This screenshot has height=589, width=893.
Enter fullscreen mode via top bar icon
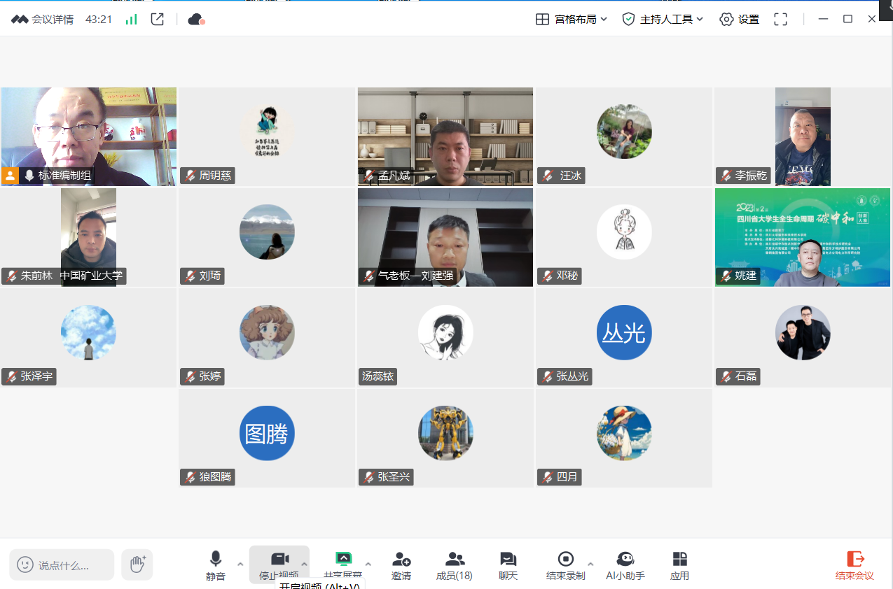(x=780, y=19)
